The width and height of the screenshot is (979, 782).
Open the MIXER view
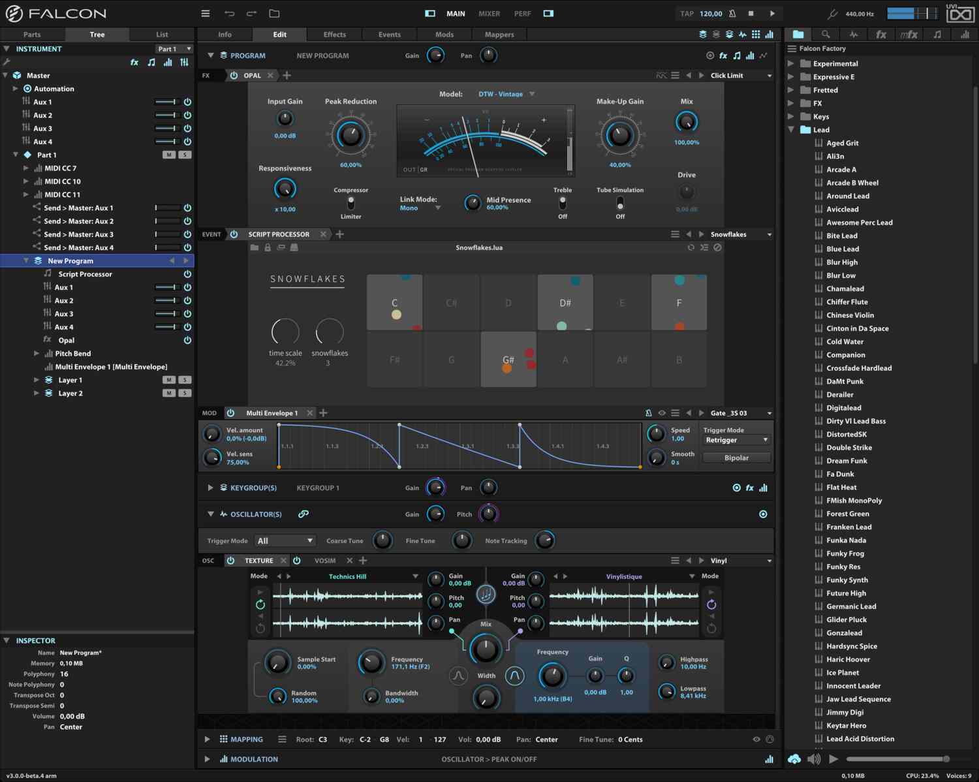coord(489,14)
